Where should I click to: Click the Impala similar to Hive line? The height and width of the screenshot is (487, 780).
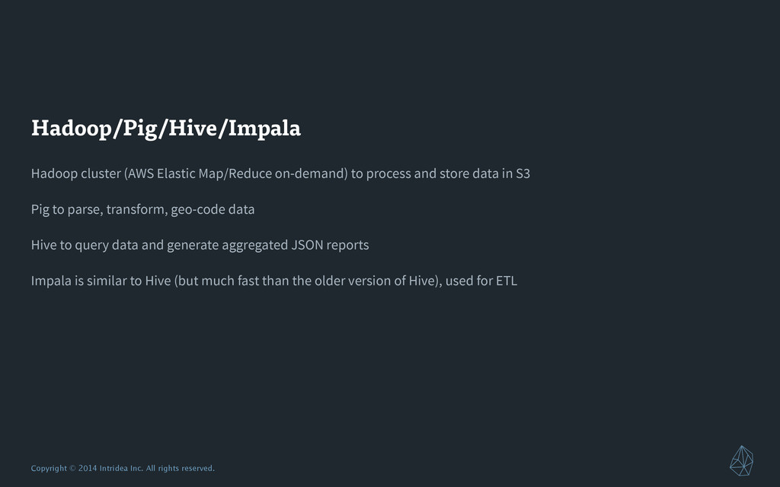274,281
